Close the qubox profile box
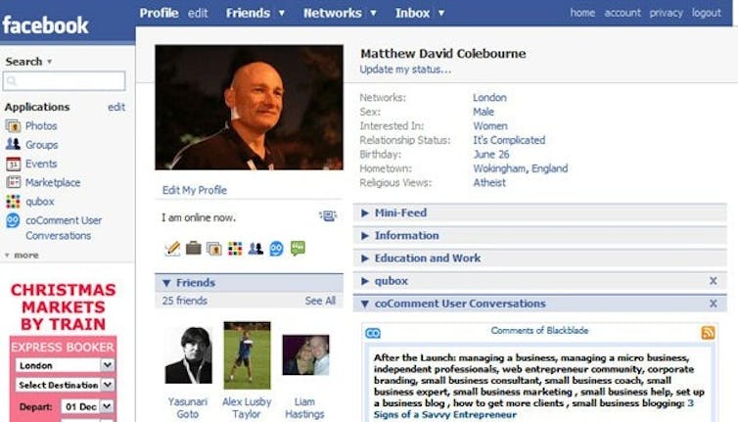738x422 pixels. click(x=714, y=281)
